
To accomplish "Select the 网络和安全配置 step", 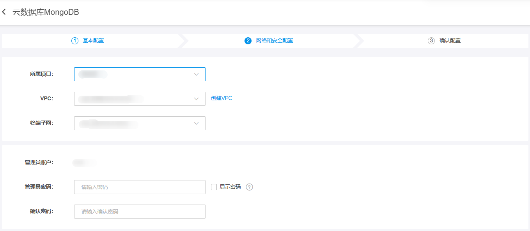I will pyautogui.click(x=275, y=41).
